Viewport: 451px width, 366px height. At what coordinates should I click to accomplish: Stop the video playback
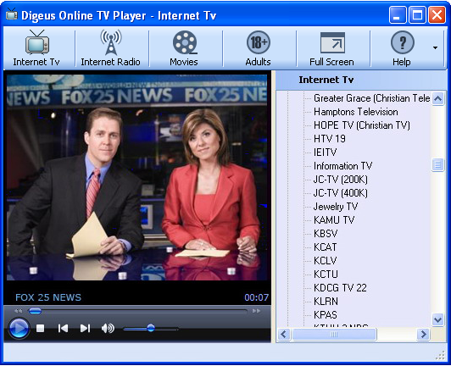[41, 329]
